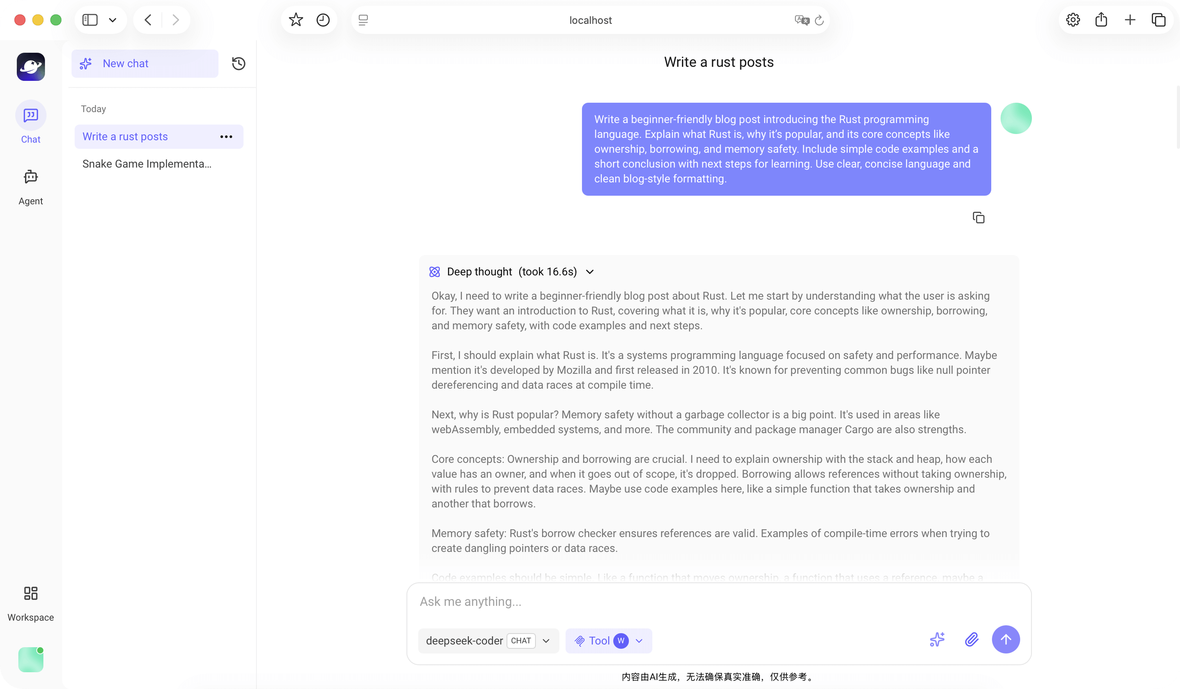Select the Chat section in the sidebar
Viewport: 1180px width, 689px height.
click(30, 123)
